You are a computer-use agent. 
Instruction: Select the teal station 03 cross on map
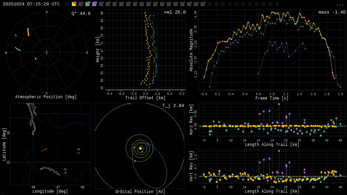pos(79,153)
